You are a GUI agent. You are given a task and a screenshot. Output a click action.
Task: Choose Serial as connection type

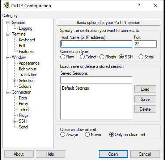coord(141,57)
